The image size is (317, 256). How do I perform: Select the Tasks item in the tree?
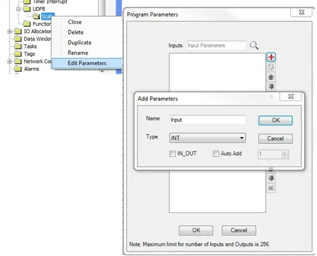coord(30,46)
